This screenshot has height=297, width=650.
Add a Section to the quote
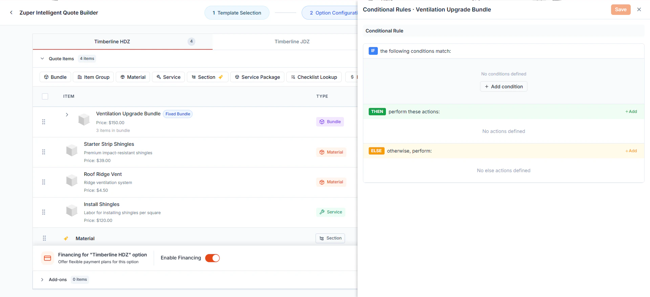coord(208,77)
